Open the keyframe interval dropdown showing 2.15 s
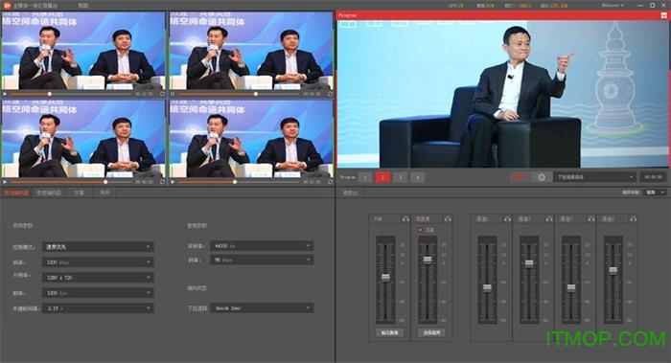 click(98, 308)
